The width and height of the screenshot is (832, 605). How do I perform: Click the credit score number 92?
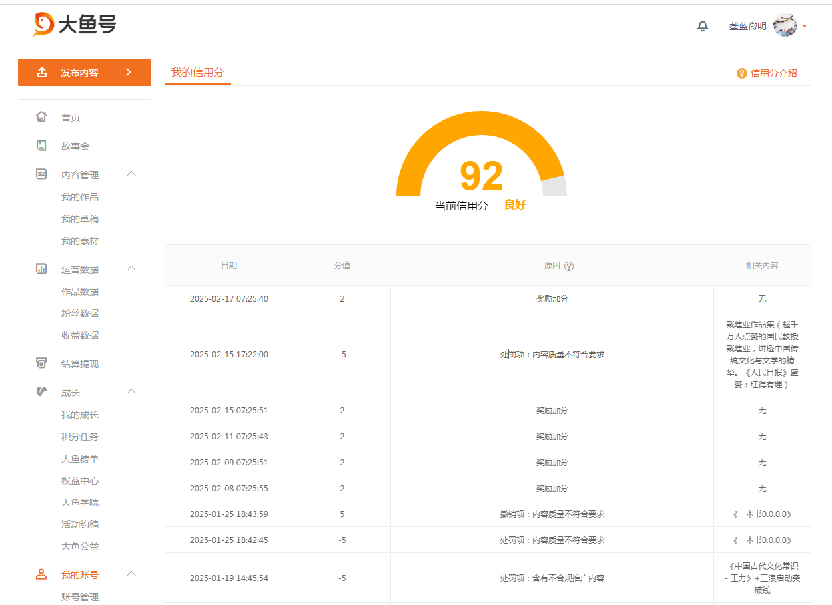tap(482, 176)
